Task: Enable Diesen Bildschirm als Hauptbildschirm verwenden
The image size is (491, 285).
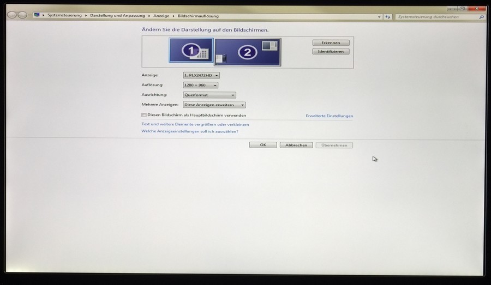Action: coord(143,115)
